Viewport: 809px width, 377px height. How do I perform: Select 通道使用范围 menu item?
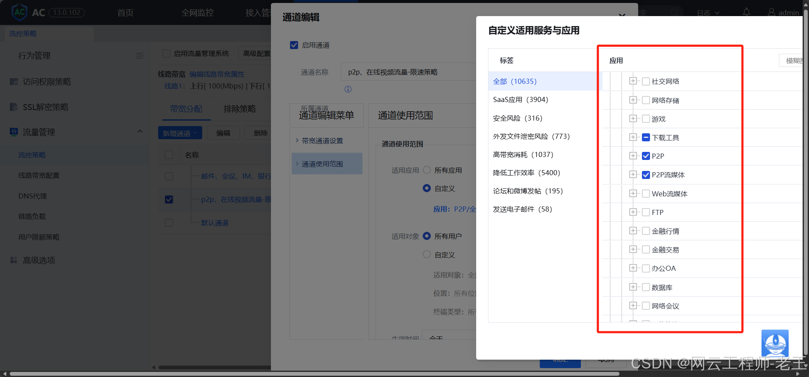[327, 164]
